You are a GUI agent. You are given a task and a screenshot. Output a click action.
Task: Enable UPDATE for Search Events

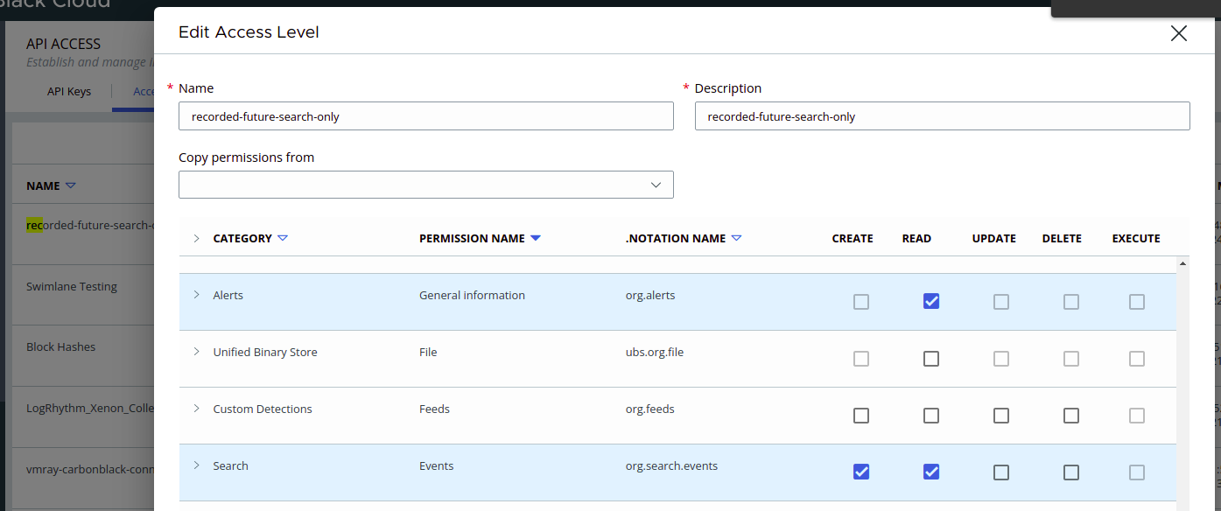[x=1001, y=472]
